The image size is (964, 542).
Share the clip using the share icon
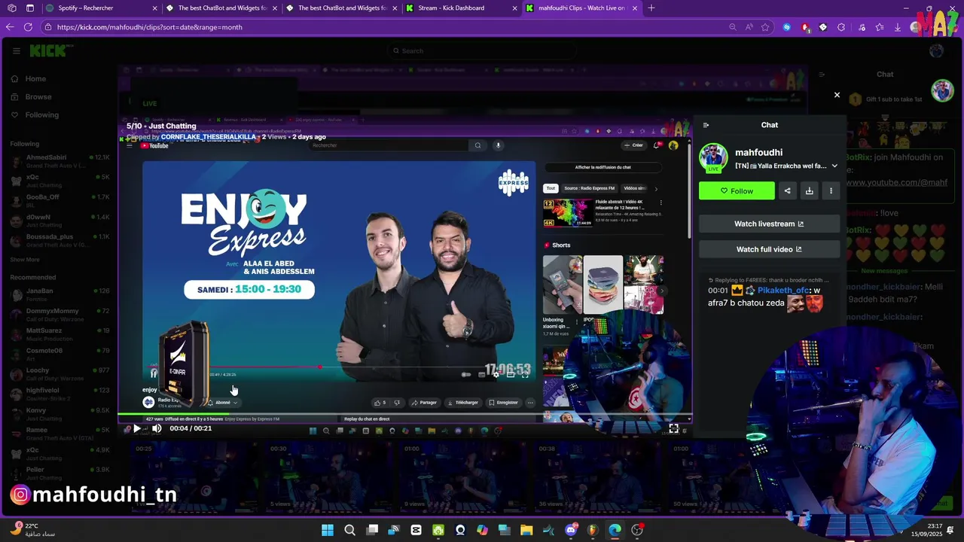point(787,190)
